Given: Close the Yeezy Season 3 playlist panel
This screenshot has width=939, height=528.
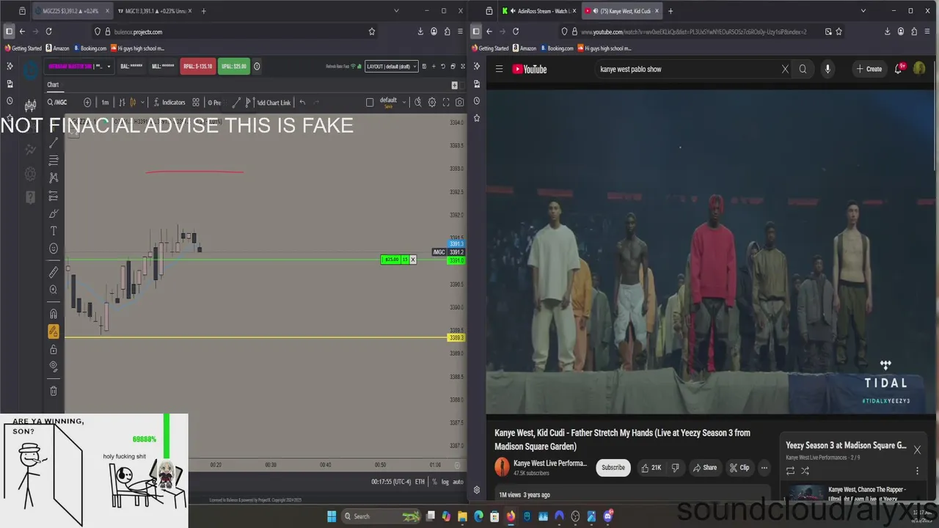Looking at the screenshot, I should [x=917, y=450].
